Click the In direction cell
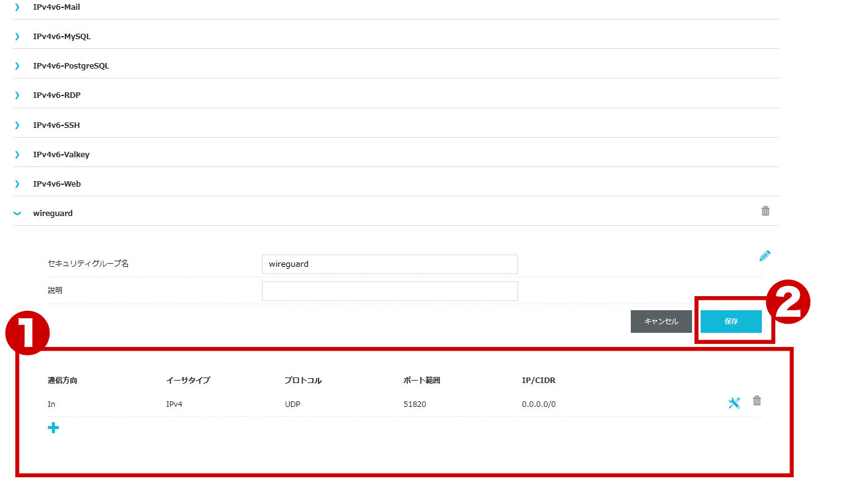 pyautogui.click(x=51, y=404)
